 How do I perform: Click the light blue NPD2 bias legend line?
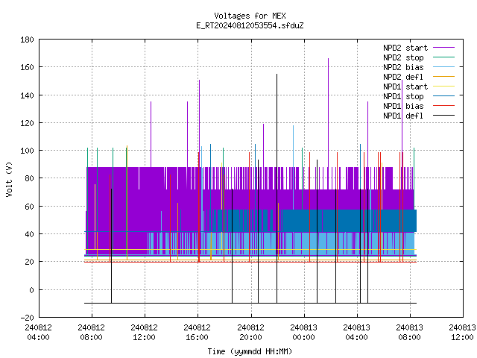click(443, 67)
